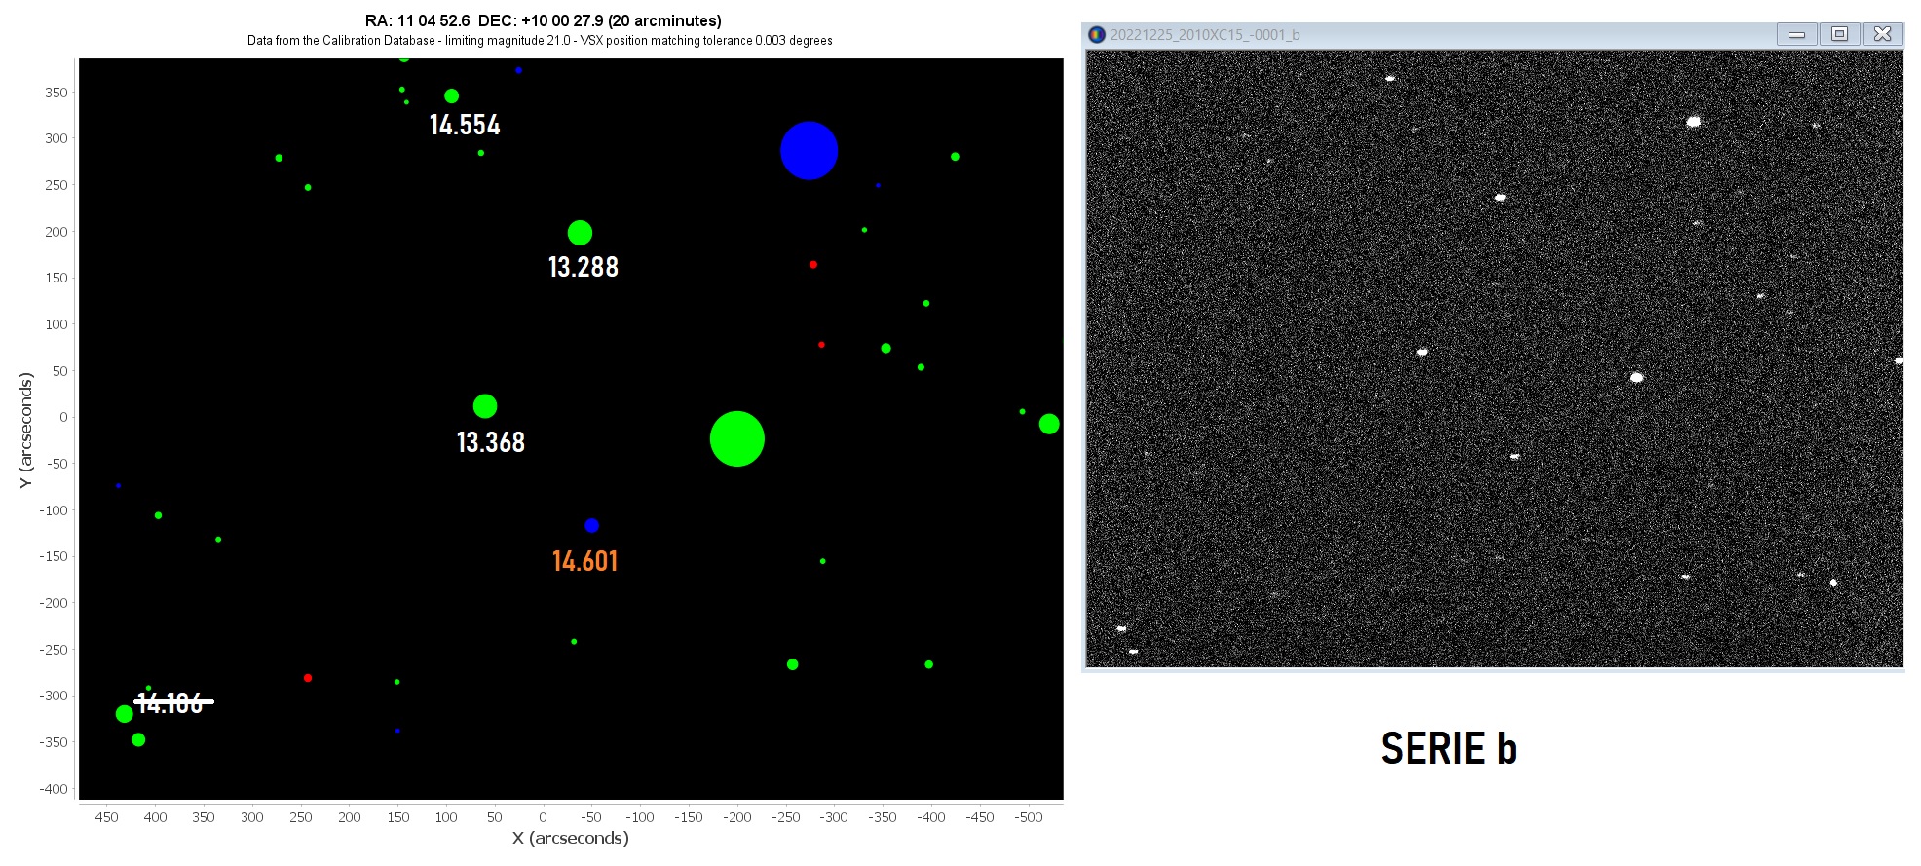
Task: Click the orange magnitude label 14.601
Action: click(x=584, y=561)
